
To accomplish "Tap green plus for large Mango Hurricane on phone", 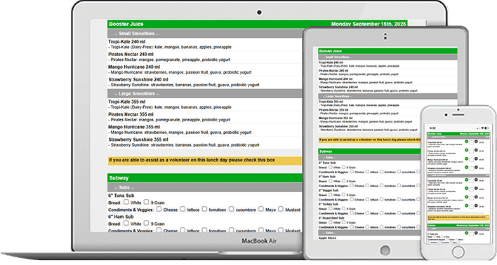I will click(467, 196).
